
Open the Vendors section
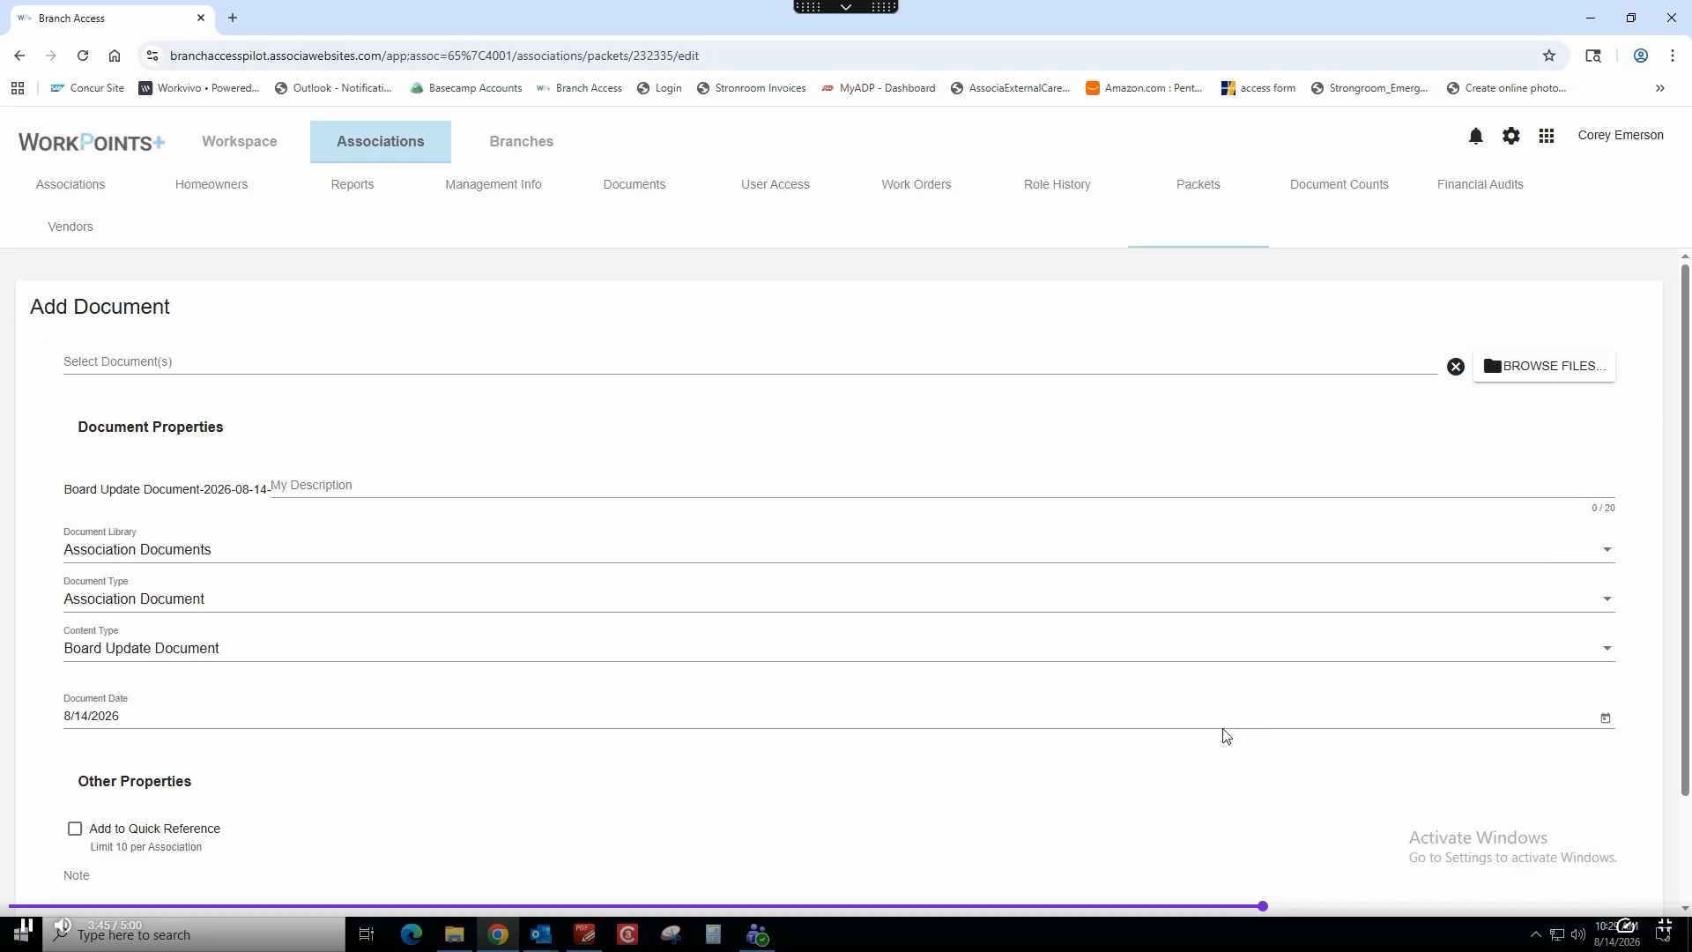[70, 227]
